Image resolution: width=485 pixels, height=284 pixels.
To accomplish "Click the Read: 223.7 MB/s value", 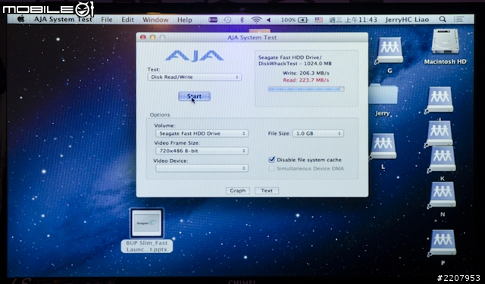I will (x=306, y=80).
